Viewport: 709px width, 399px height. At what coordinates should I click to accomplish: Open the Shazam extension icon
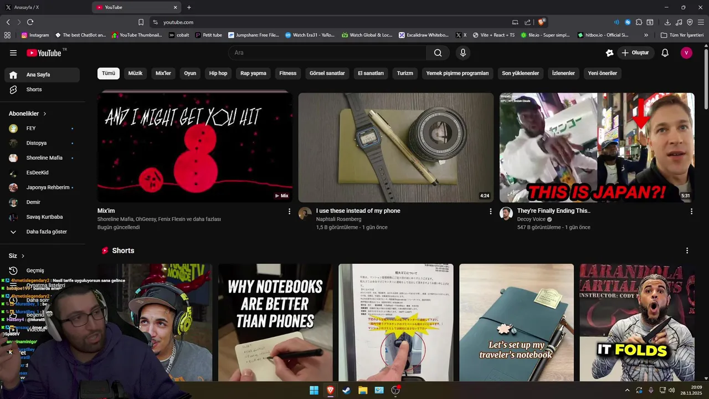pyautogui.click(x=628, y=22)
